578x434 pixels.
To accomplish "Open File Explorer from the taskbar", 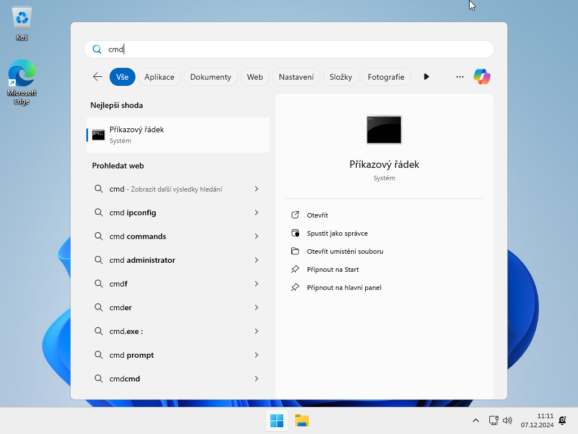I will tap(302, 420).
